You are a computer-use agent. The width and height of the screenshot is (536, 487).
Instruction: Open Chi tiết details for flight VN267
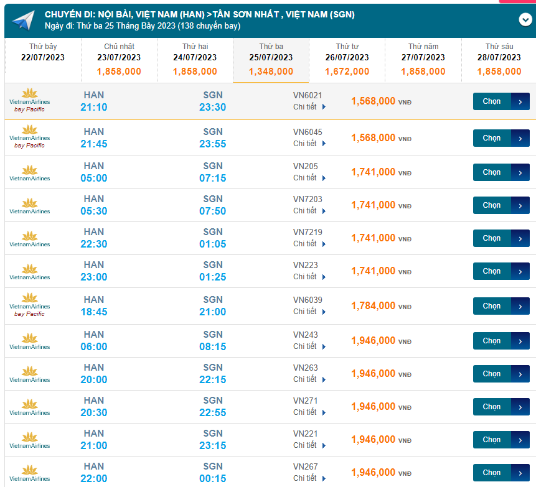309,478
